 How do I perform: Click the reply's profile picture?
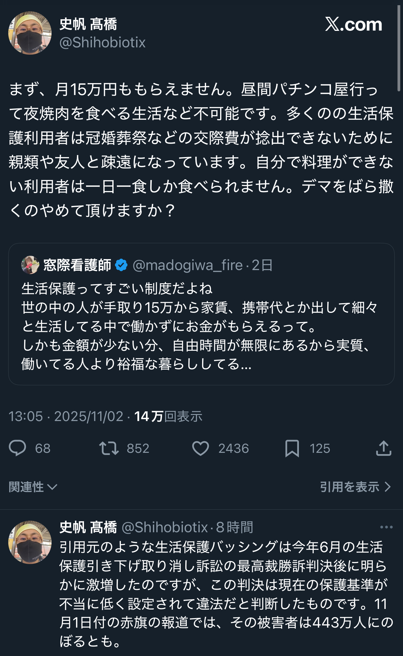[30, 542]
